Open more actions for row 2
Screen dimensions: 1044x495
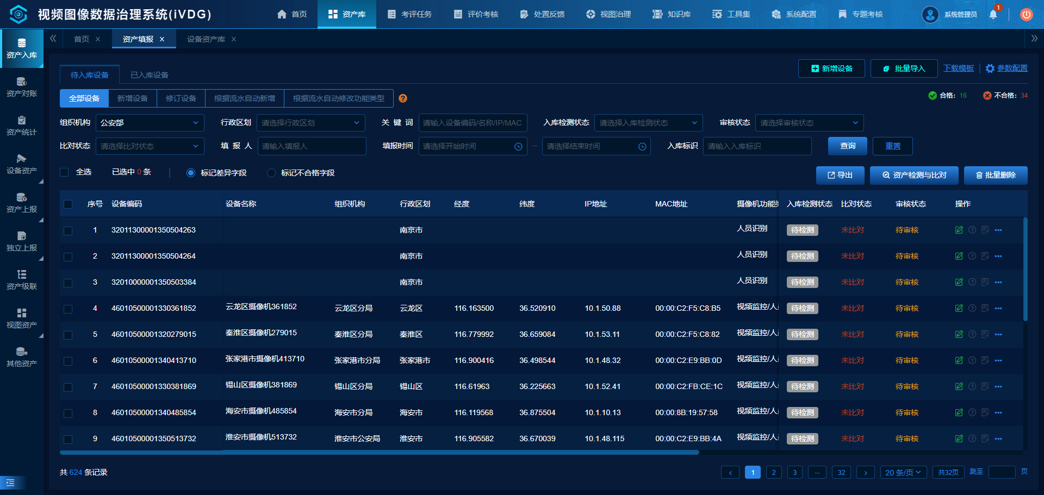(998, 256)
